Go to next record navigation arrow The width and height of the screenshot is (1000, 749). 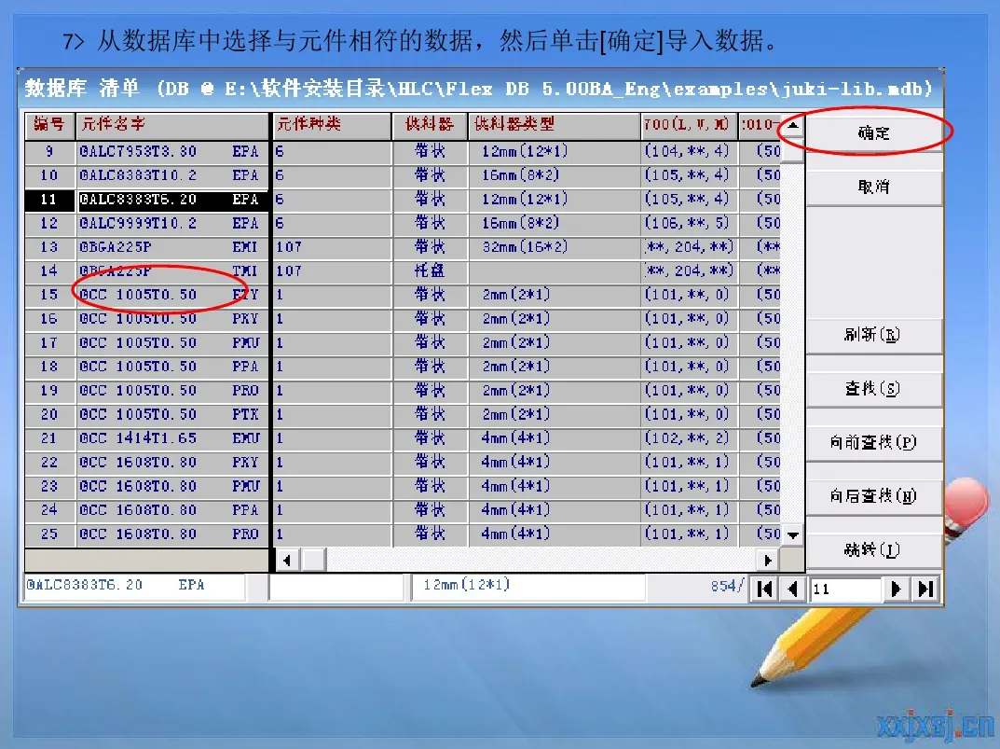896,589
